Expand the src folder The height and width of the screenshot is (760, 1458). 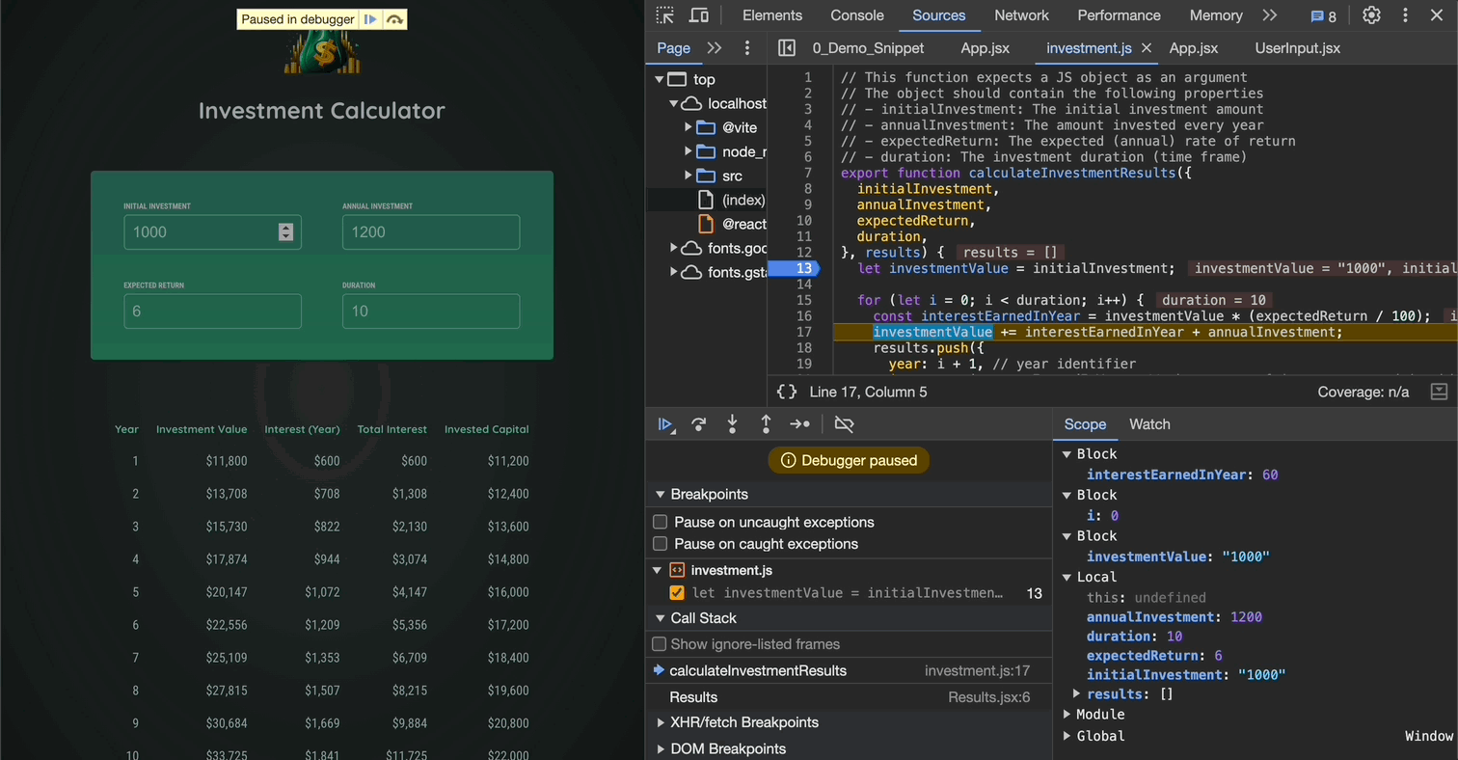coord(688,176)
